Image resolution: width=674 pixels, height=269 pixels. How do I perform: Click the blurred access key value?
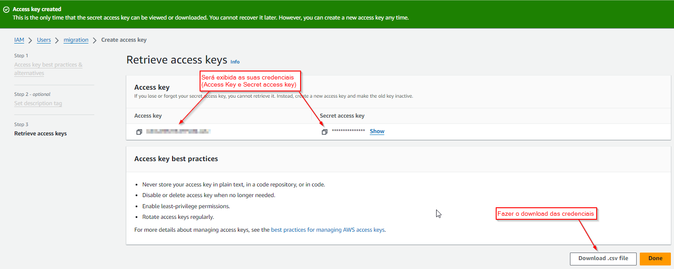click(178, 131)
